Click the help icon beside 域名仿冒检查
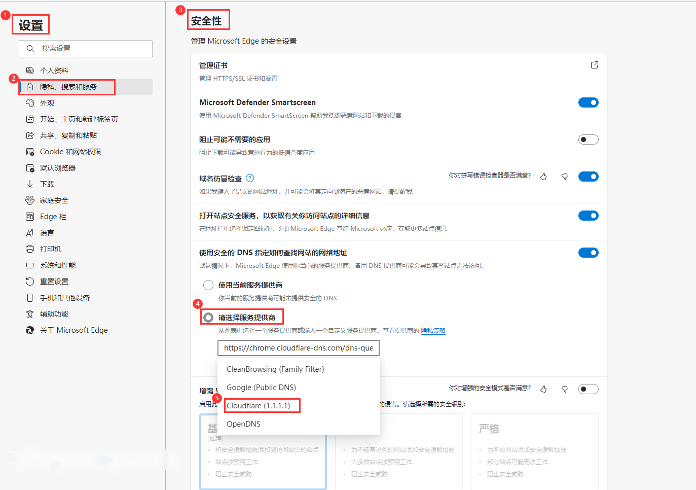Image resolution: width=696 pixels, height=490 pixels. (x=250, y=178)
